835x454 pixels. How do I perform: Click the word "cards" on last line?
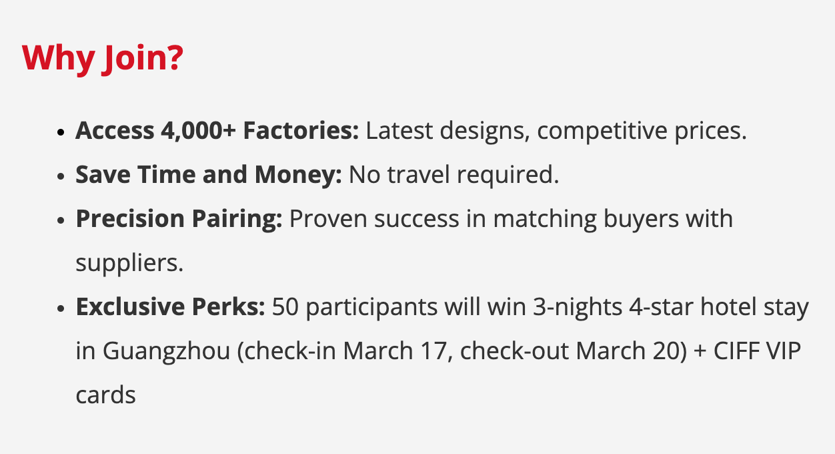[x=105, y=395]
